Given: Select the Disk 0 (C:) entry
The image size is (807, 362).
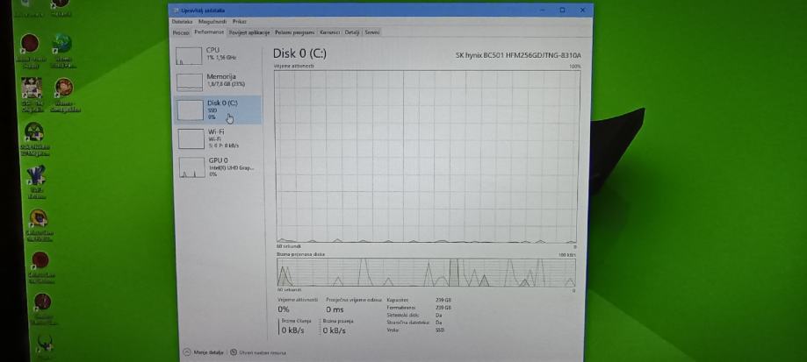Looking at the screenshot, I should point(217,110).
